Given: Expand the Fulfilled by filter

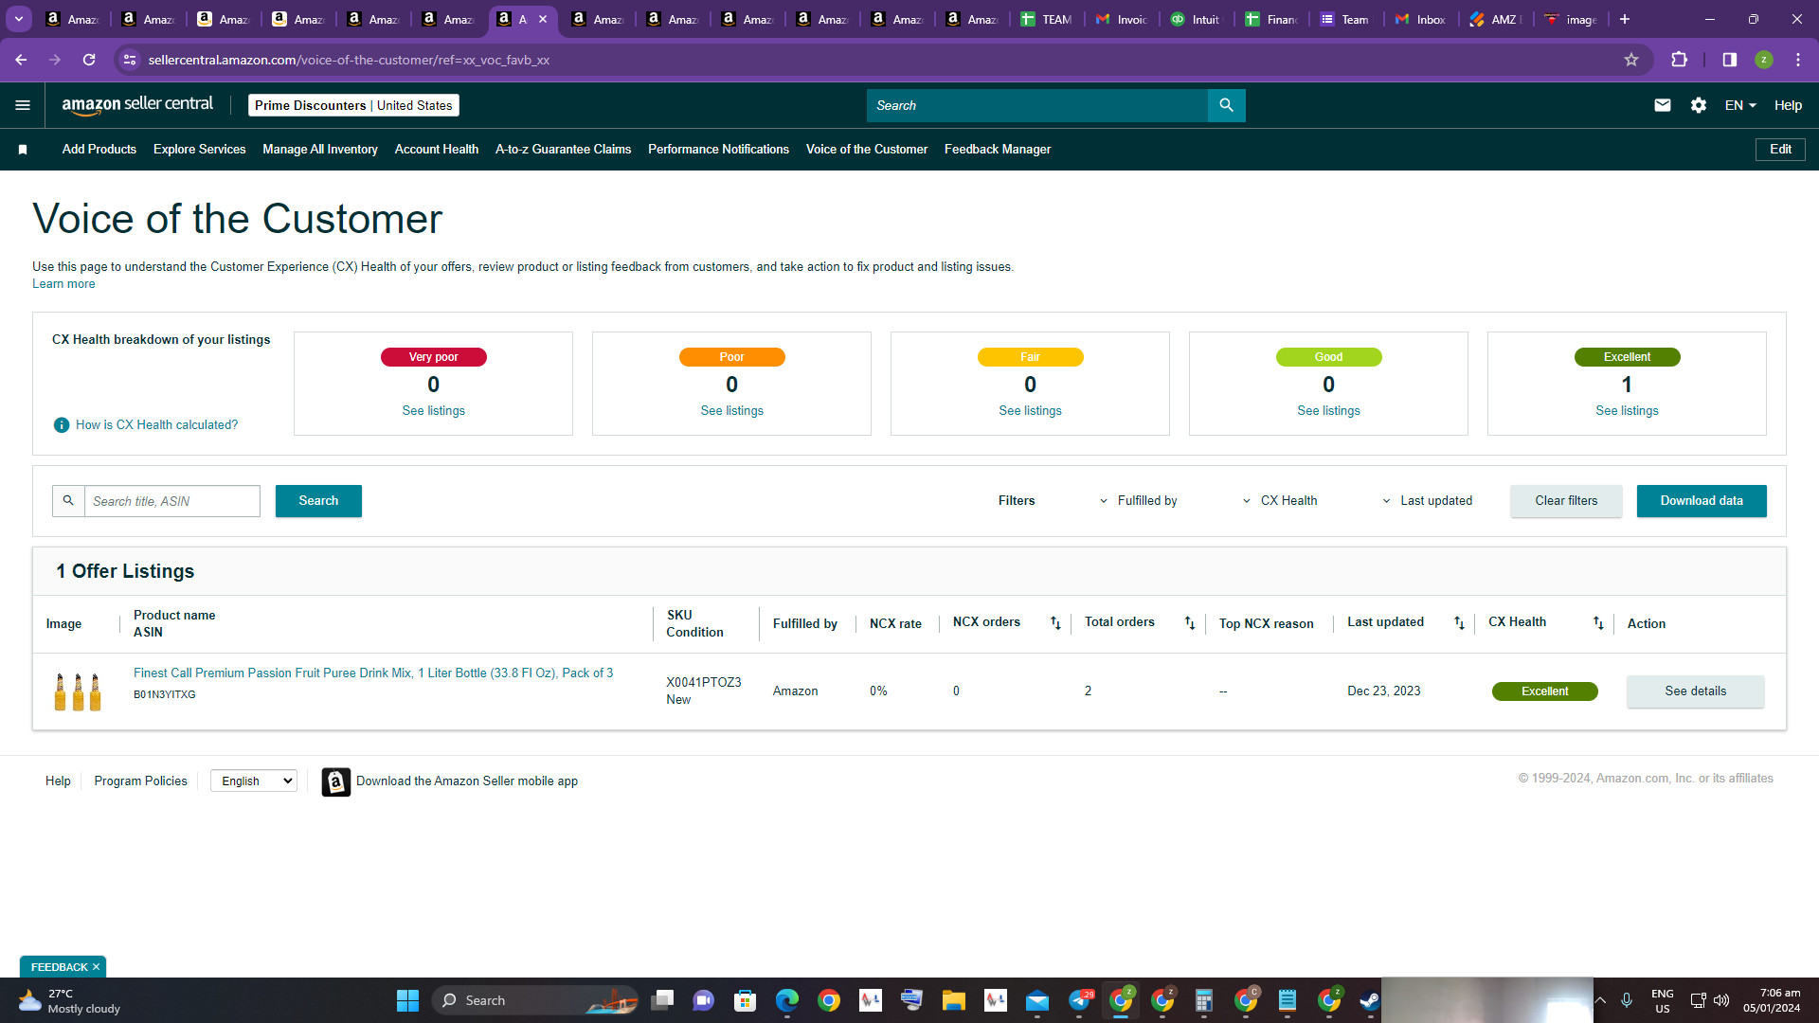Looking at the screenshot, I should point(1138,501).
